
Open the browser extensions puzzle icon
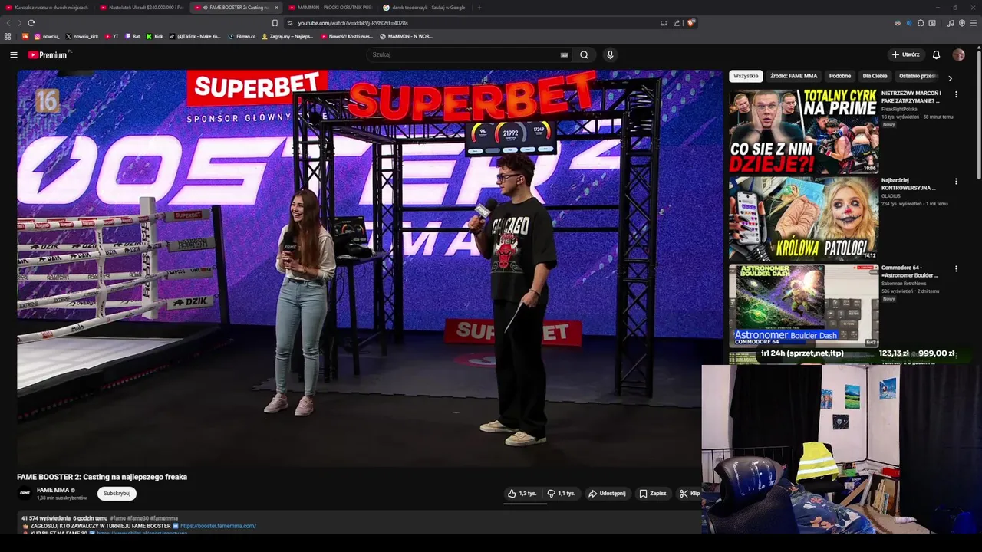[x=921, y=23]
